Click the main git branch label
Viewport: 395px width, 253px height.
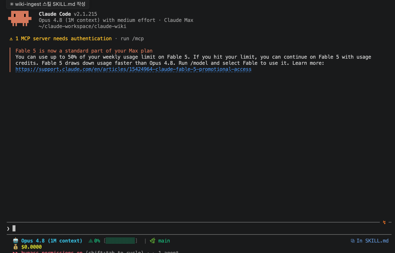(164, 241)
